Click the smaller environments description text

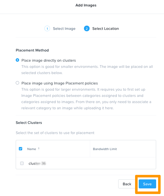coord(87,70)
